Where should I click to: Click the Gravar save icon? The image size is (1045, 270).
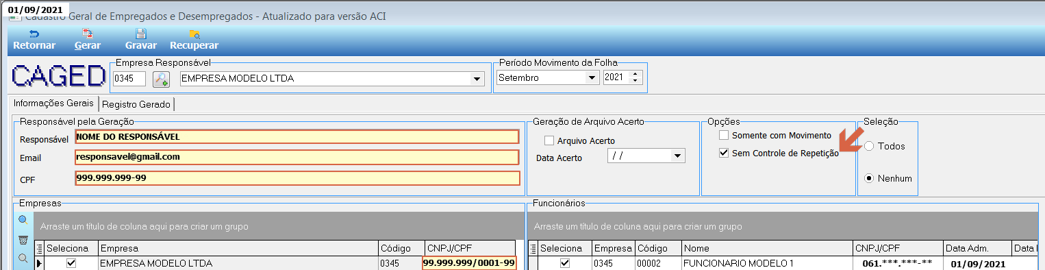[x=141, y=34]
